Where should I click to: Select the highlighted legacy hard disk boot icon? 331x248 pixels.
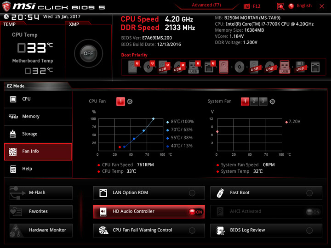coord(223,67)
